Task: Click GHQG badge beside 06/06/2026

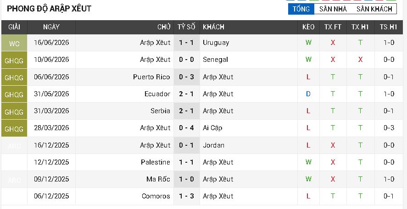Action: click(x=14, y=77)
